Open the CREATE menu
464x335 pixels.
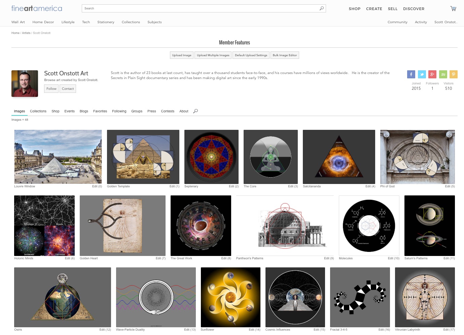(x=374, y=9)
